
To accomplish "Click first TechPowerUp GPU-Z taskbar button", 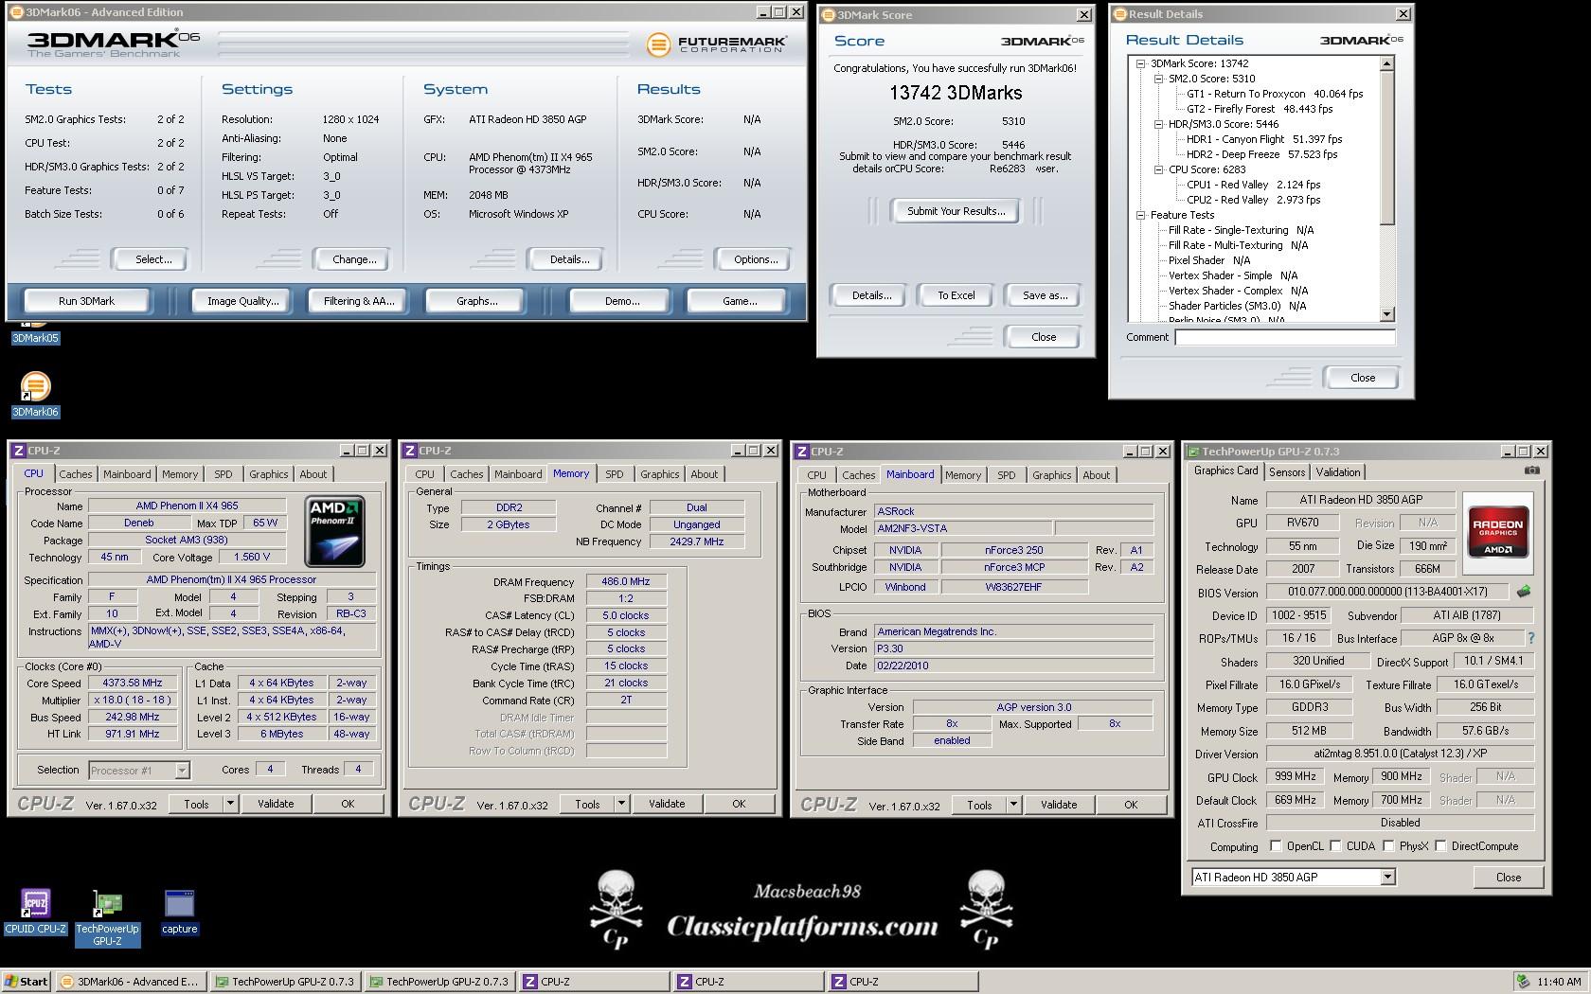I will (x=284, y=982).
